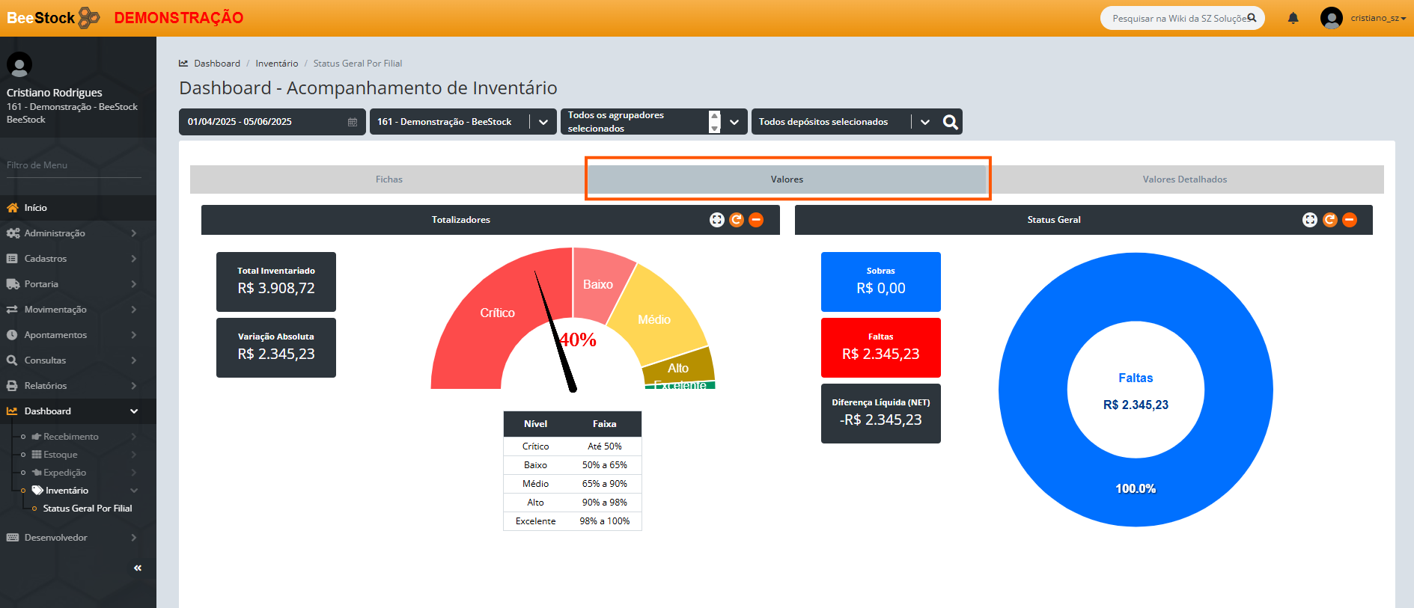Click the search magnifier filter button
The width and height of the screenshot is (1414, 608).
950,122
